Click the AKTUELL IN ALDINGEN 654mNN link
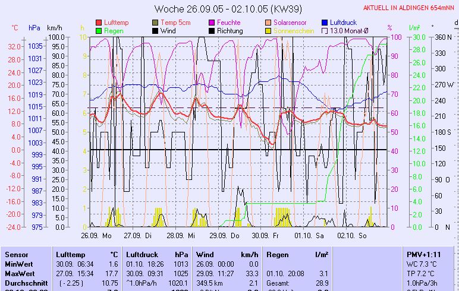This screenshot has height=291, width=459. click(409, 8)
